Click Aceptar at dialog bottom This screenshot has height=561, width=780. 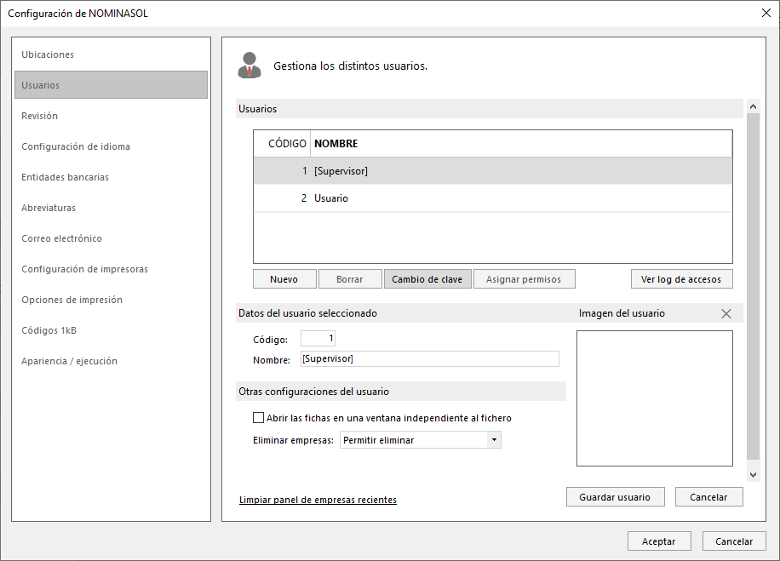point(658,541)
